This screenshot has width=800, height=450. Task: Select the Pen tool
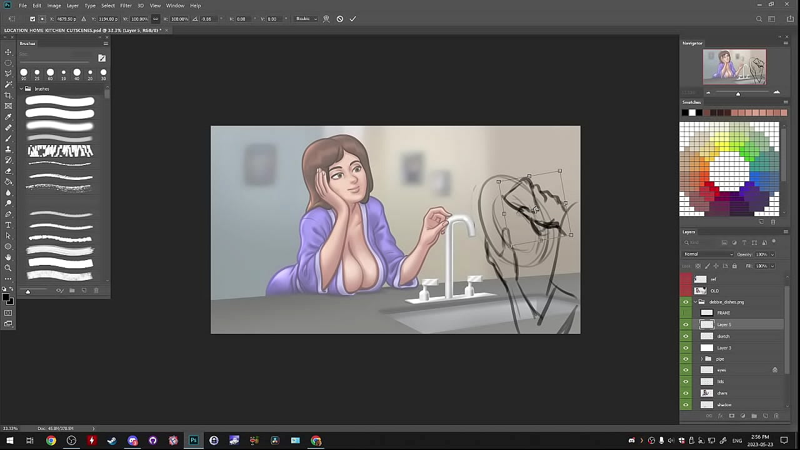tap(8, 214)
